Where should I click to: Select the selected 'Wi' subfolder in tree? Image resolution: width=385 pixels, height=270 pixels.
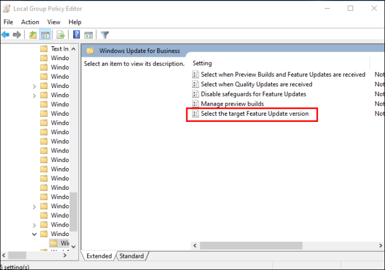[x=65, y=243]
